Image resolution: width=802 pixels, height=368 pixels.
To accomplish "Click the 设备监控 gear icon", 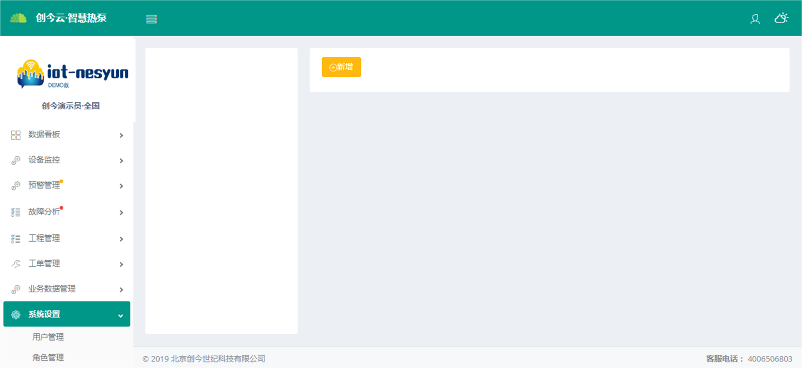I will coord(16,160).
